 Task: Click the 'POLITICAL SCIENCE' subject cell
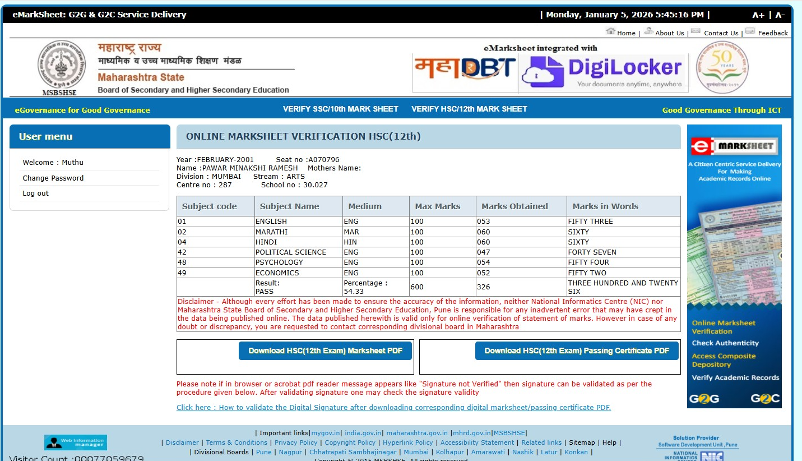point(299,252)
